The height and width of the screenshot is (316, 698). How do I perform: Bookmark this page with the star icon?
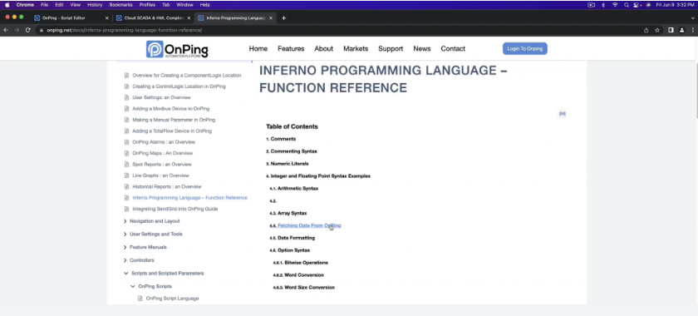pyautogui.click(x=657, y=30)
